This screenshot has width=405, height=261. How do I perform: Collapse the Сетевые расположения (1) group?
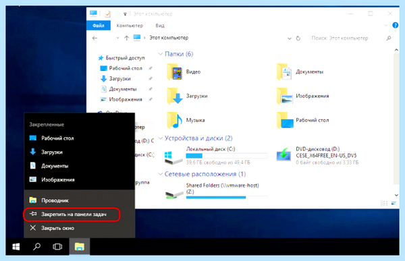pos(161,174)
